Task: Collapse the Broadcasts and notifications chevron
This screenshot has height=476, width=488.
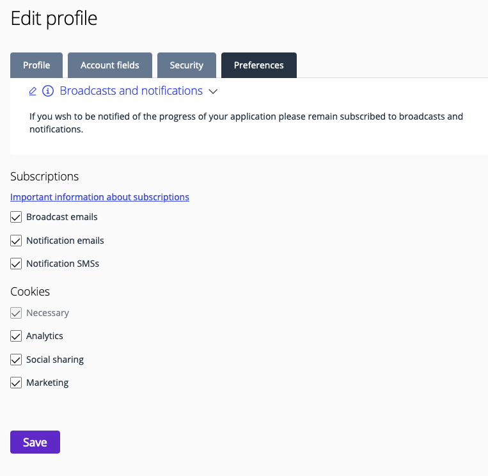Action: click(213, 91)
